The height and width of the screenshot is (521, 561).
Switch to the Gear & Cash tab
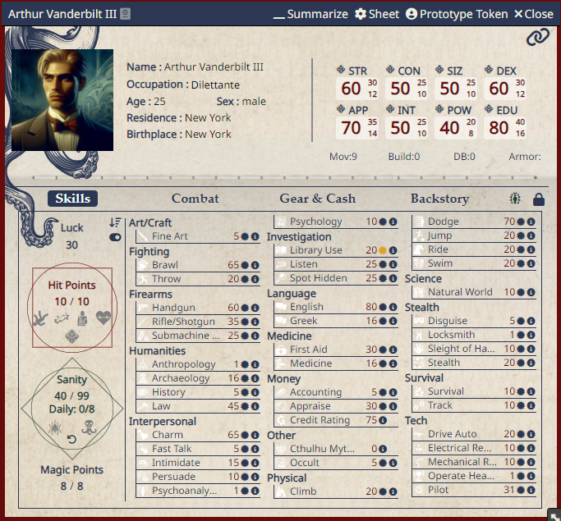pos(318,199)
